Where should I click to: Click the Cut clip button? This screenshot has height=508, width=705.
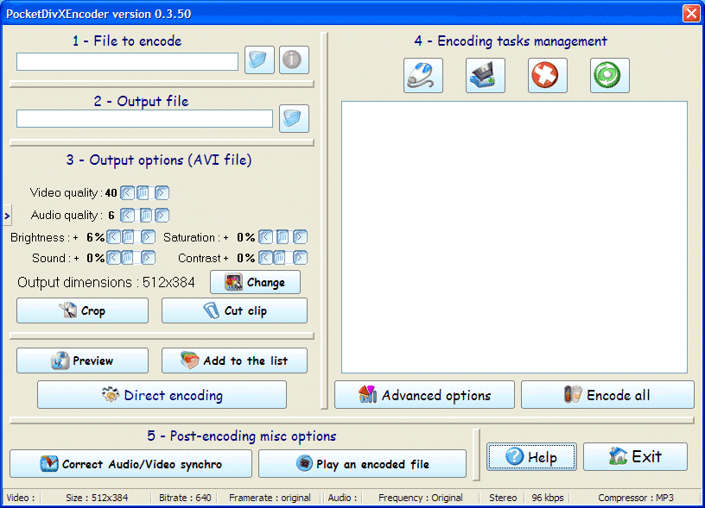tap(234, 310)
